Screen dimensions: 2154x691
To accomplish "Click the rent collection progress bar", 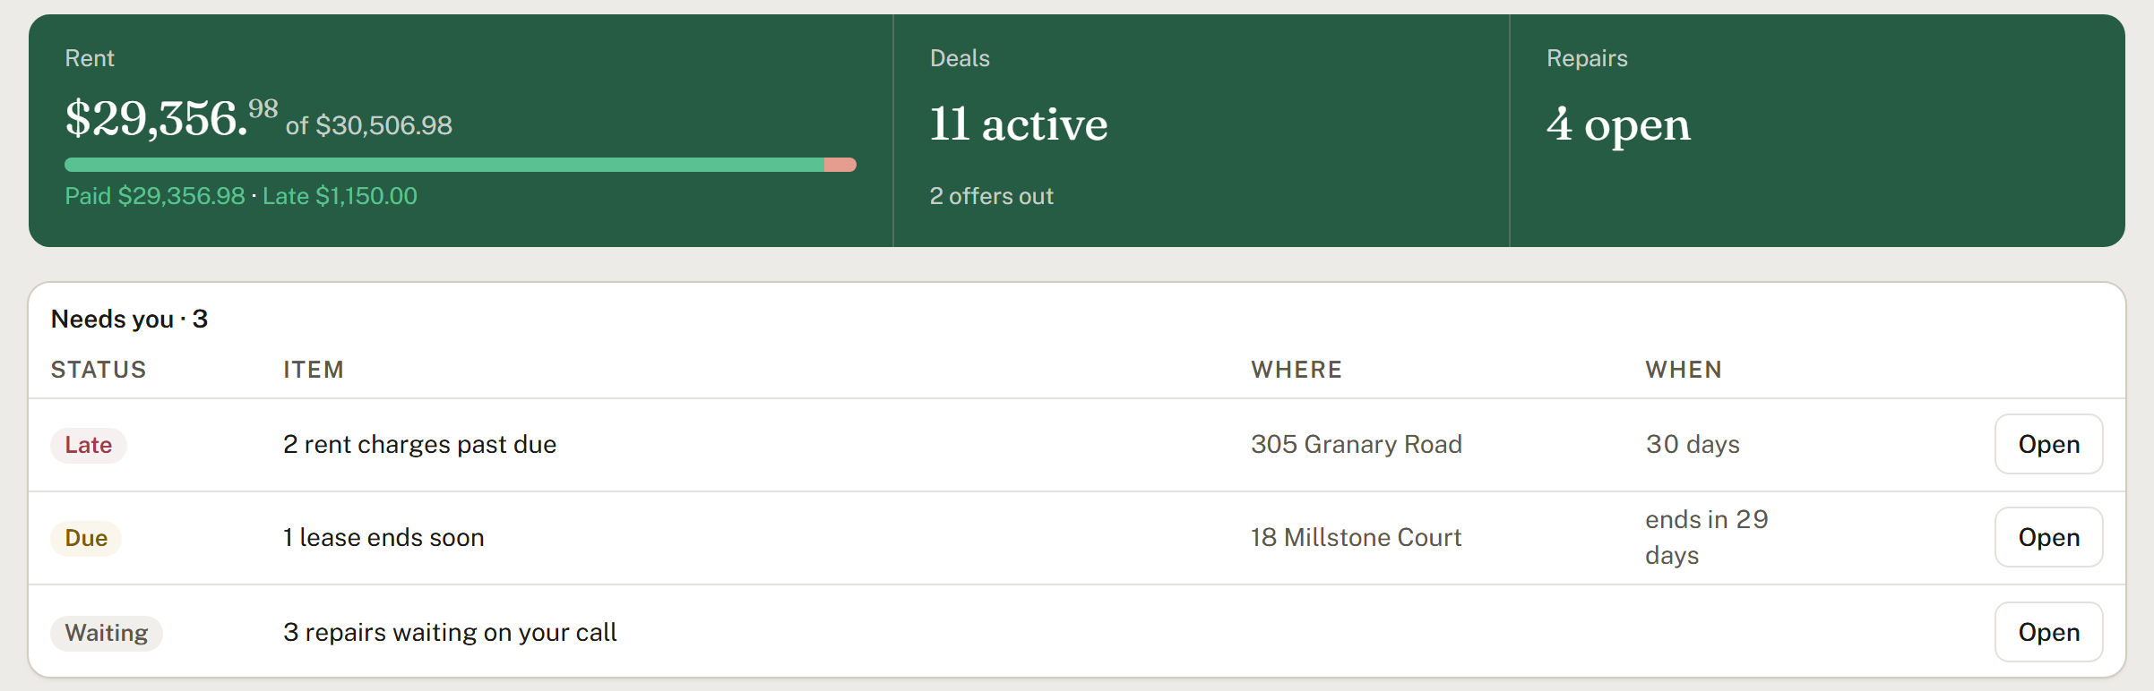I will [461, 165].
